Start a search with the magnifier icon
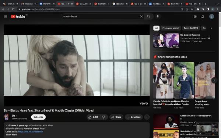Image resolution: width=221 pixels, height=138 pixels. 148,17
